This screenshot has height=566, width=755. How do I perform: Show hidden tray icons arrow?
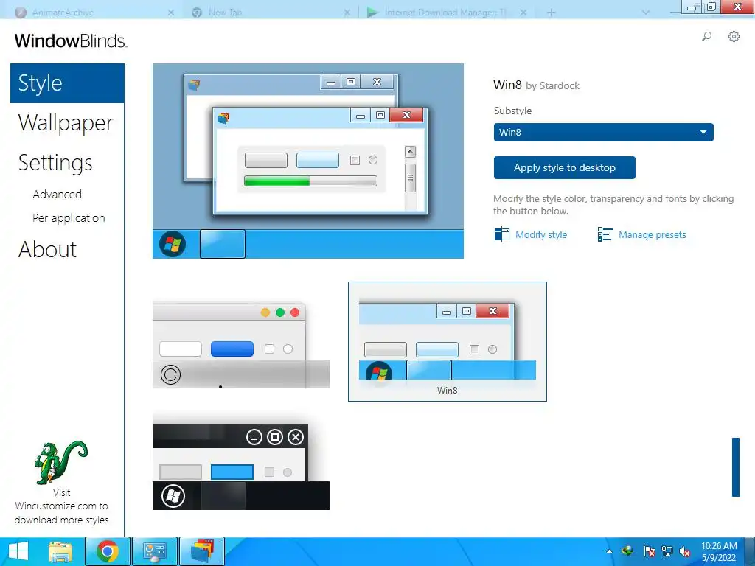(x=609, y=551)
